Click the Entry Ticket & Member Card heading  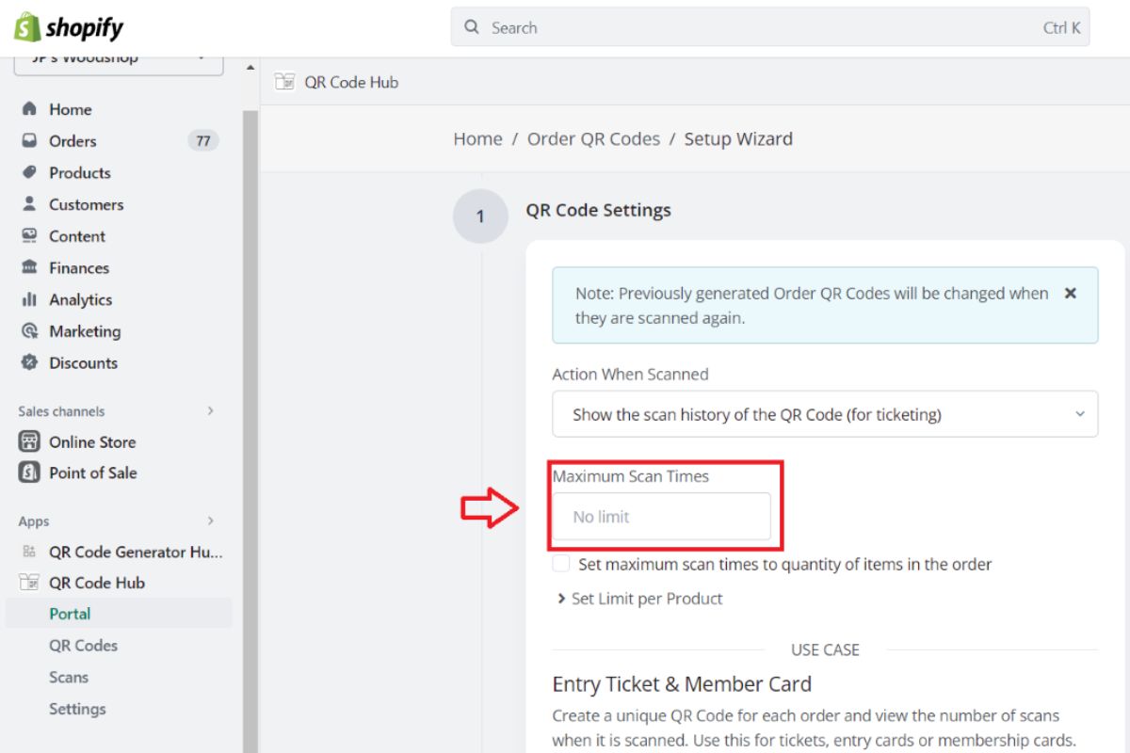pyautogui.click(x=682, y=684)
